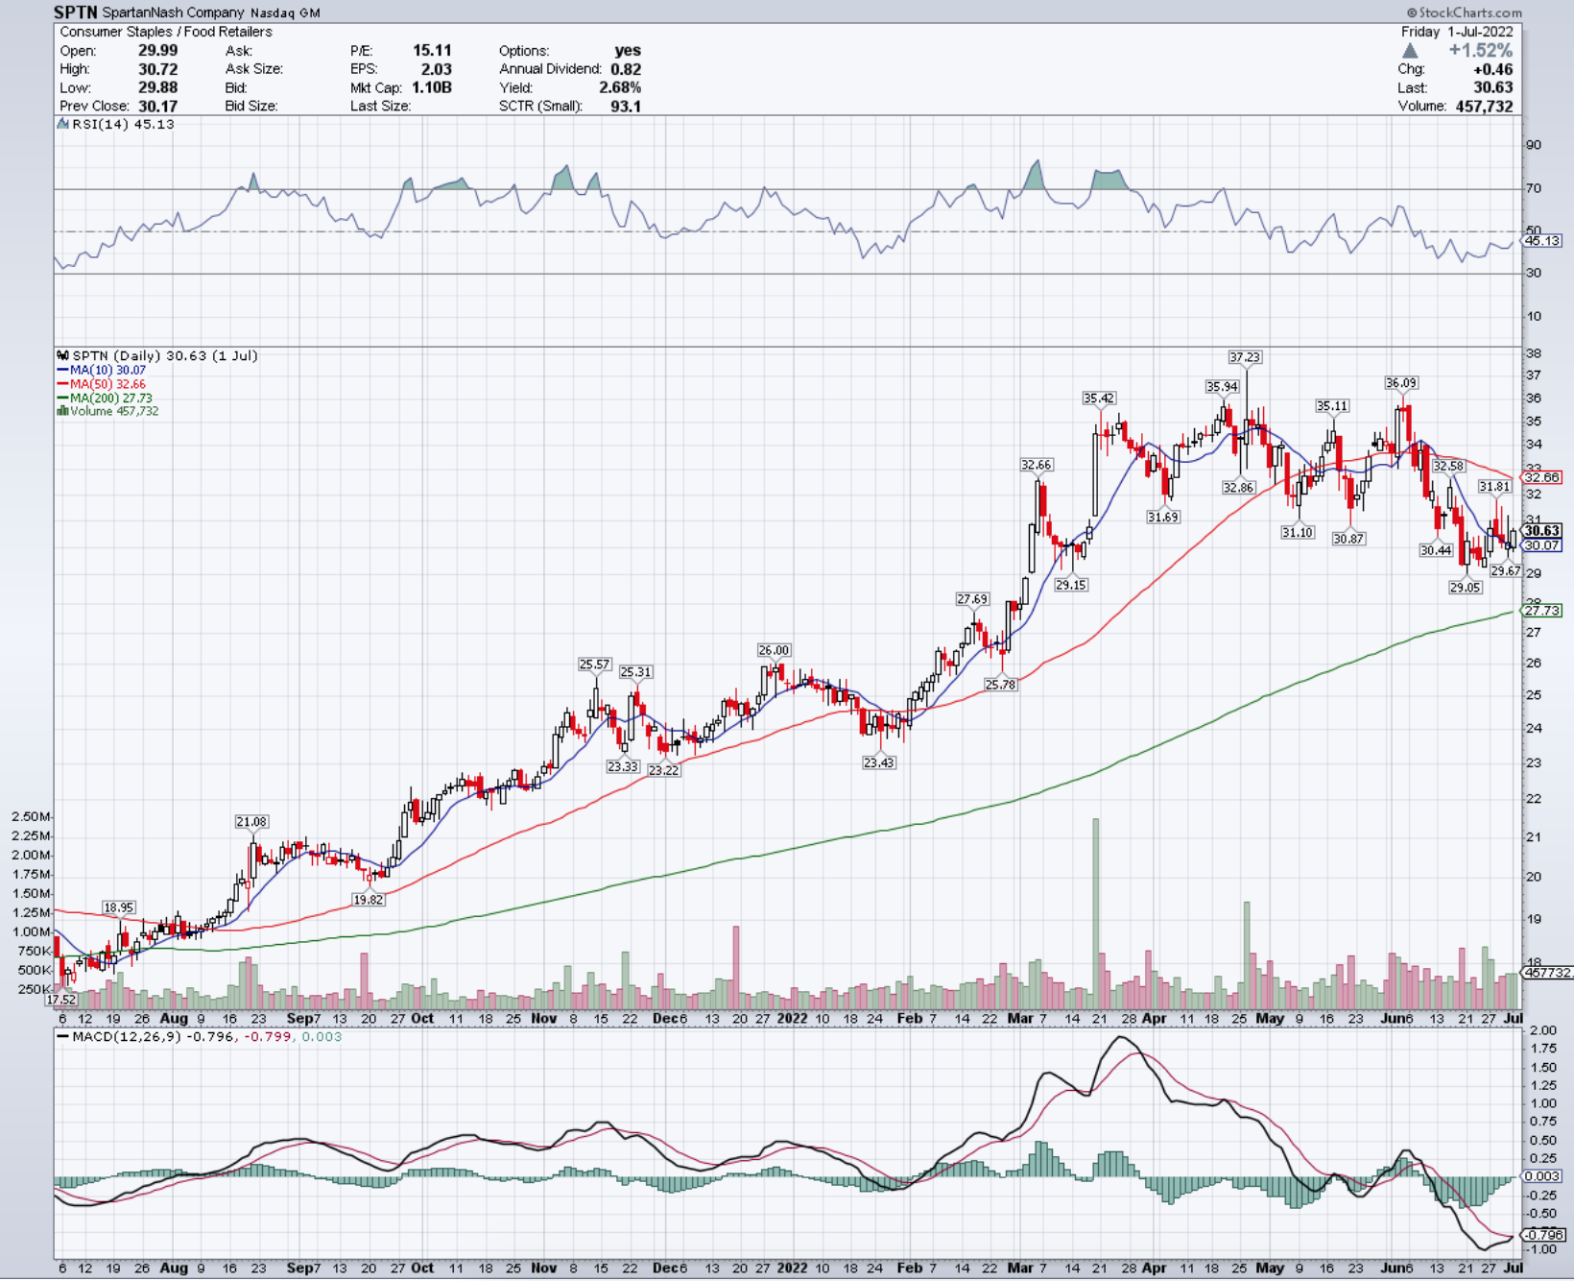Image resolution: width=1574 pixels, height=1281 pixels.
Task: Click the 457732 volume axis tag
Action: coord(1547,973)
